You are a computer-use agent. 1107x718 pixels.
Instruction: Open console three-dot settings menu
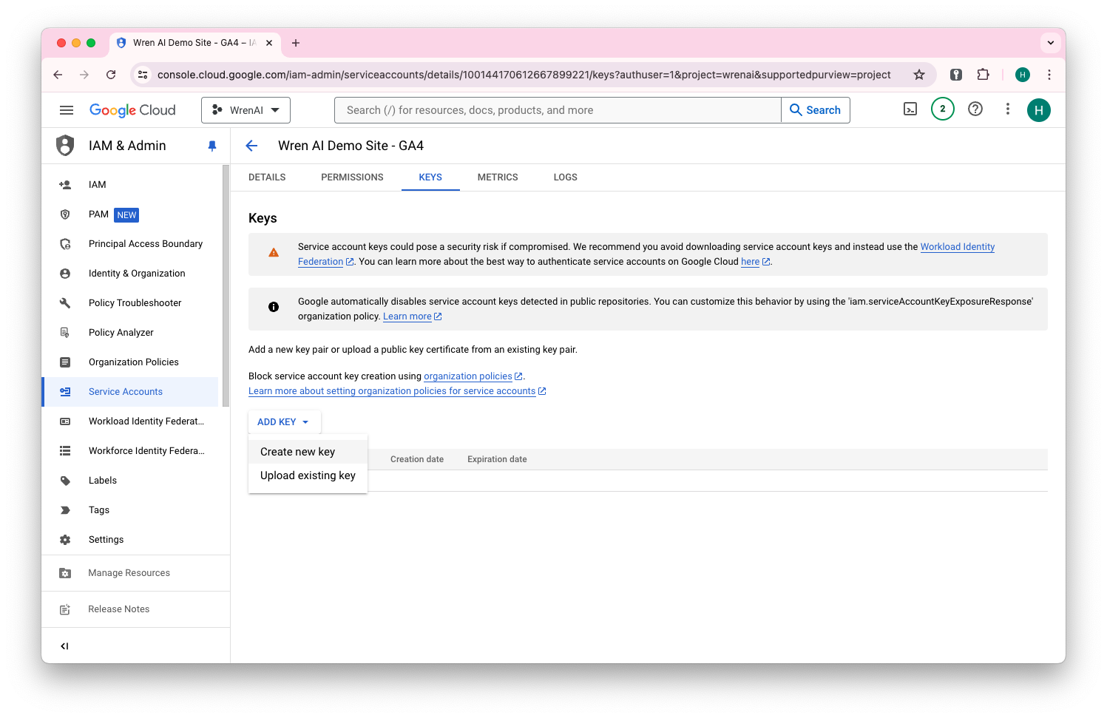(x=1007, y=109)
